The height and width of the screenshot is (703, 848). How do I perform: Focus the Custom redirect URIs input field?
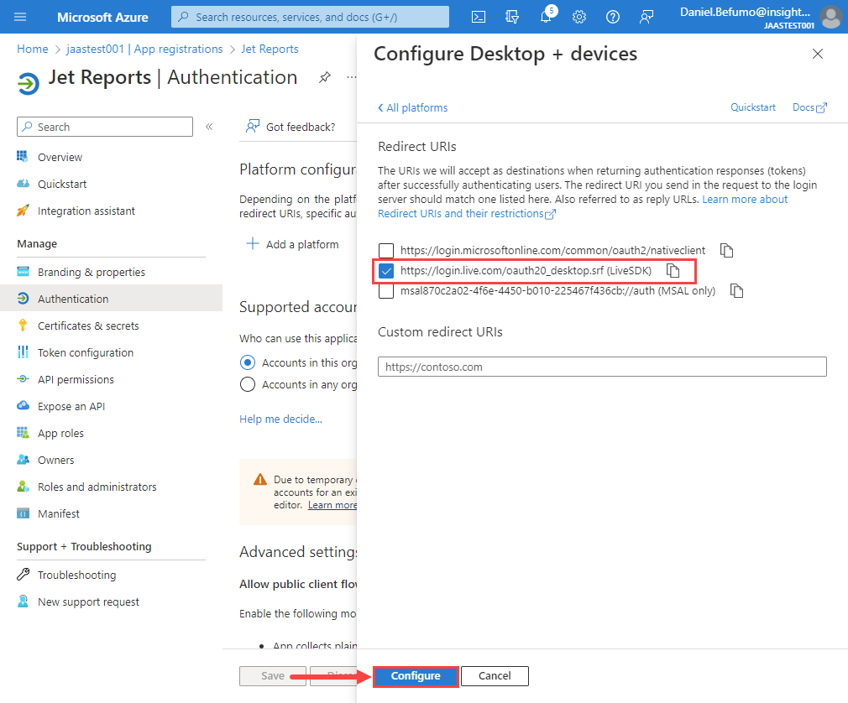coord(602,367)
